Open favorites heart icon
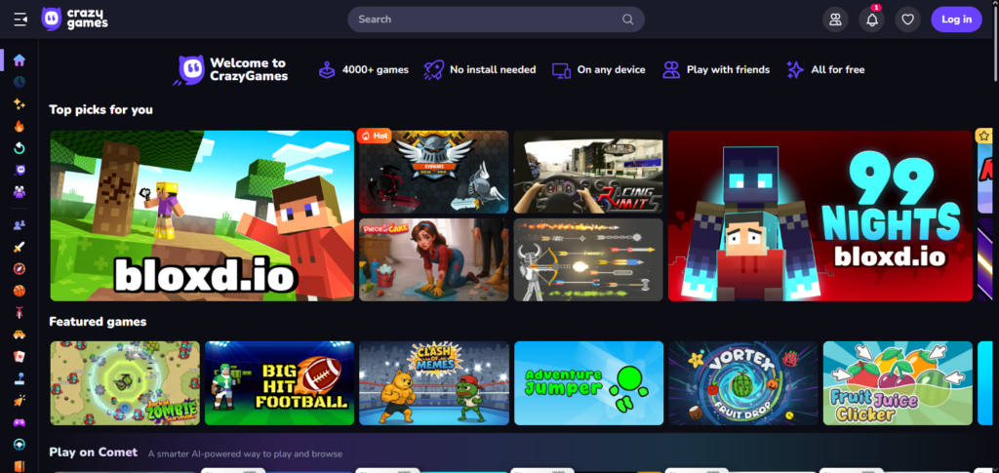The image size is (999, 473). 907,20
